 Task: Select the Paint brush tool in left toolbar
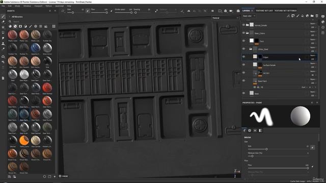3,16
